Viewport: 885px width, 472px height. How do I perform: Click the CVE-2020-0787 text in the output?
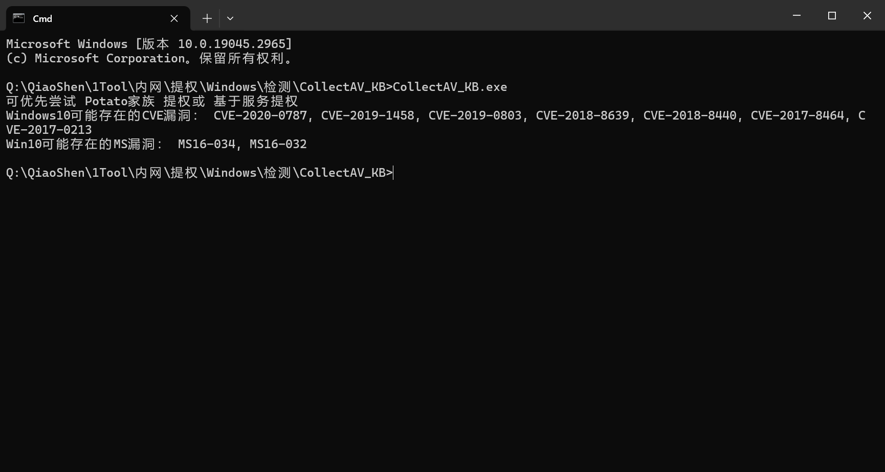[260, 116]
